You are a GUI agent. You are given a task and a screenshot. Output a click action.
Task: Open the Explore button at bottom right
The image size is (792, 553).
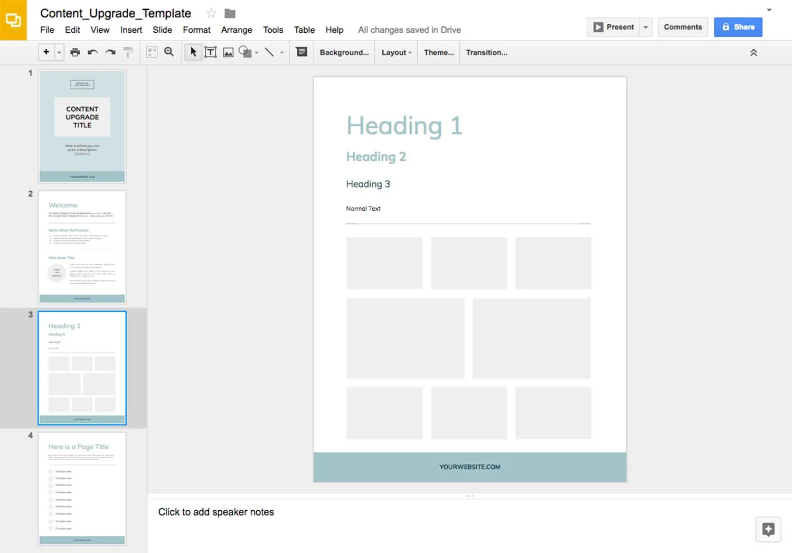click(x=768, y=529)
